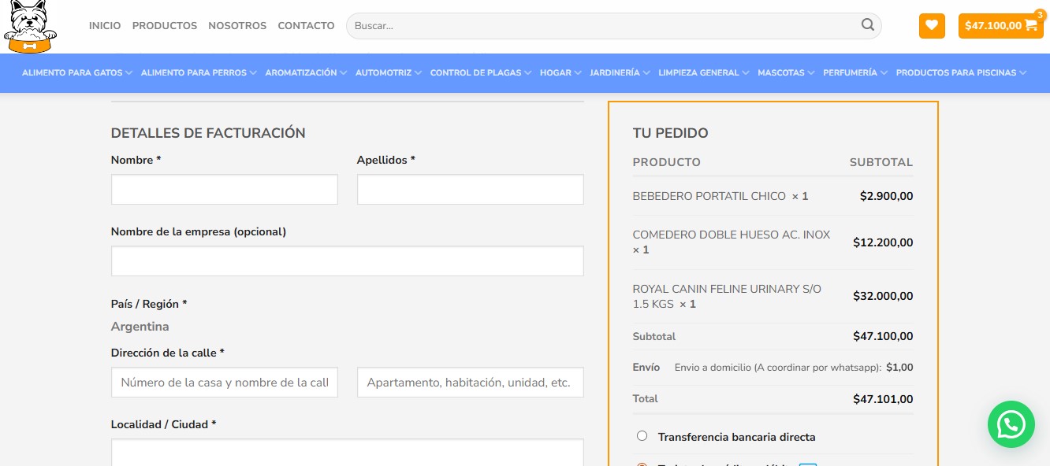The width and height of the screenshot is (1050, 466).
Task: Open the wishlist heart icon
Action: click(x=931, y=25)
